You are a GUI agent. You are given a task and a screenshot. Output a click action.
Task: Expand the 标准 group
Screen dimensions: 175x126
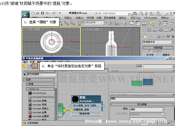pos(40,84)
